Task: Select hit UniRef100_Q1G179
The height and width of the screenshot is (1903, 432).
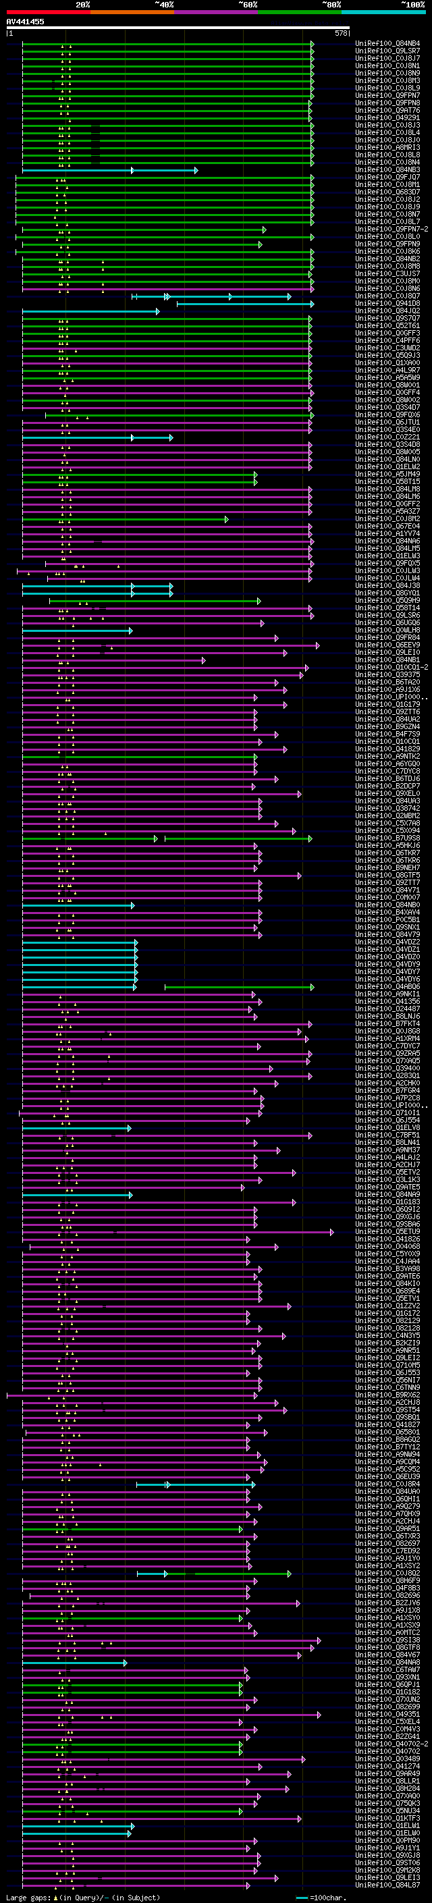Action: point(387,705)
